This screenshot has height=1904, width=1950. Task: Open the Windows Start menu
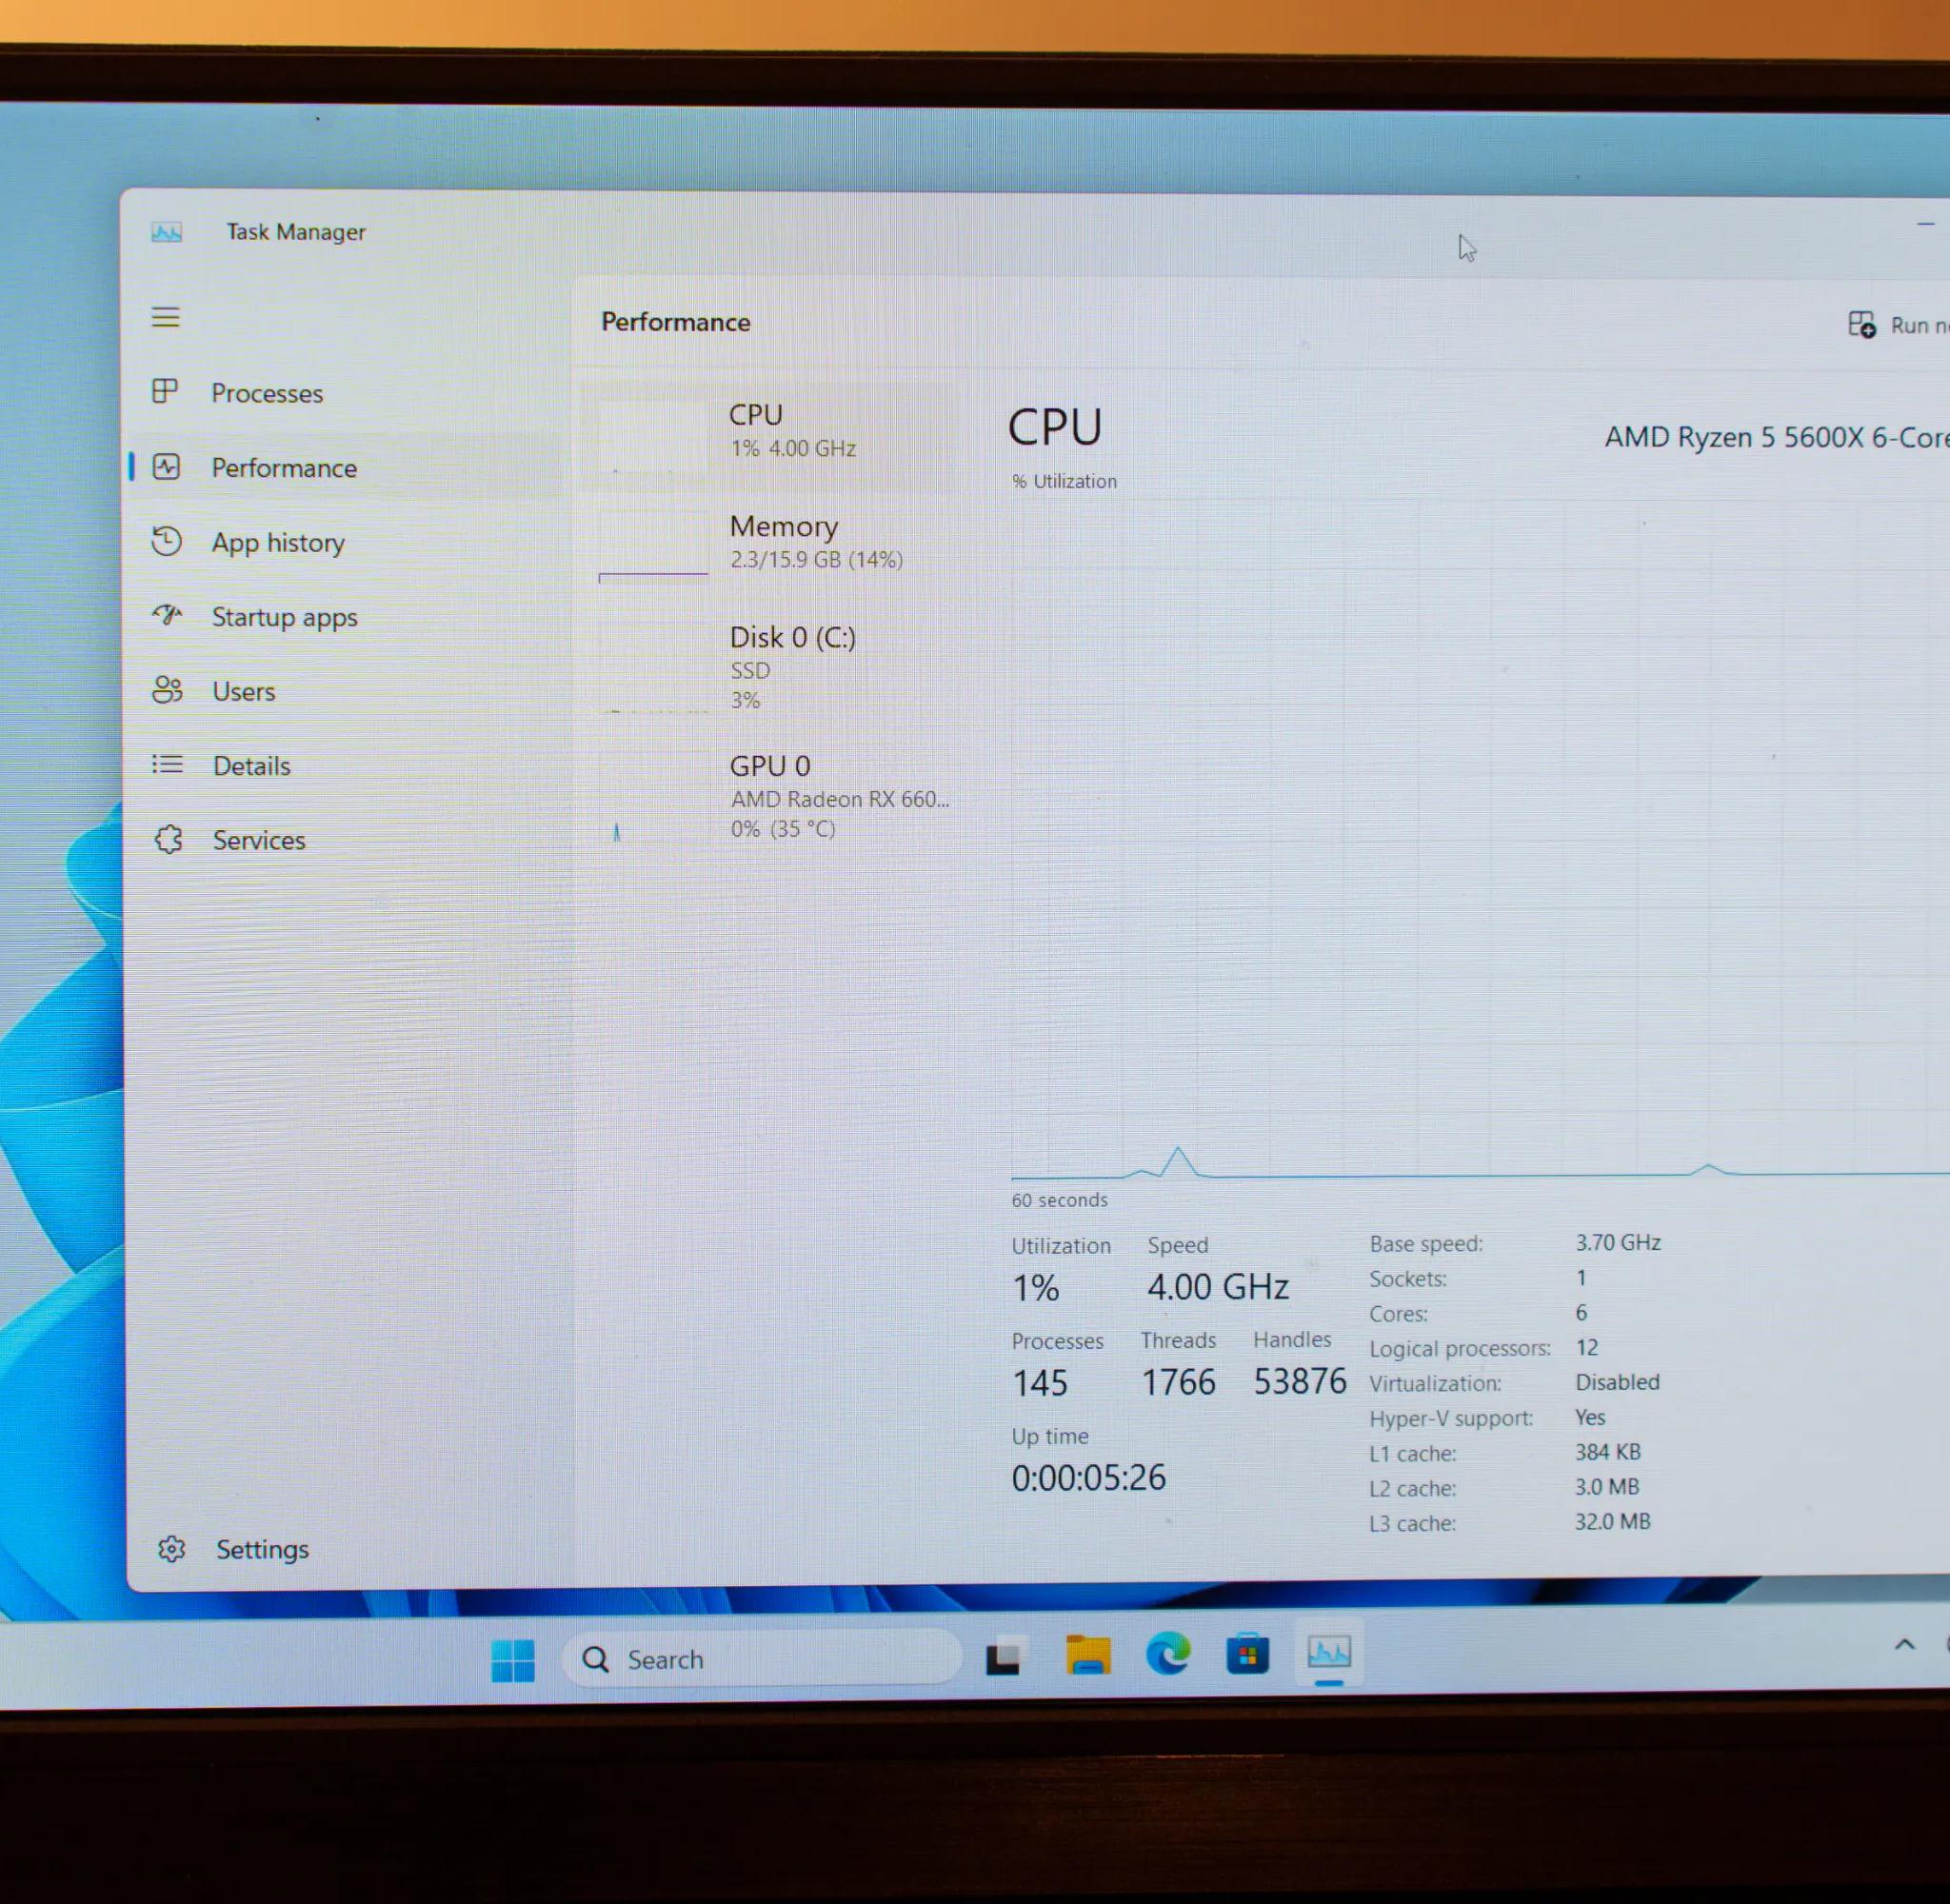[x=513, y=1661]
